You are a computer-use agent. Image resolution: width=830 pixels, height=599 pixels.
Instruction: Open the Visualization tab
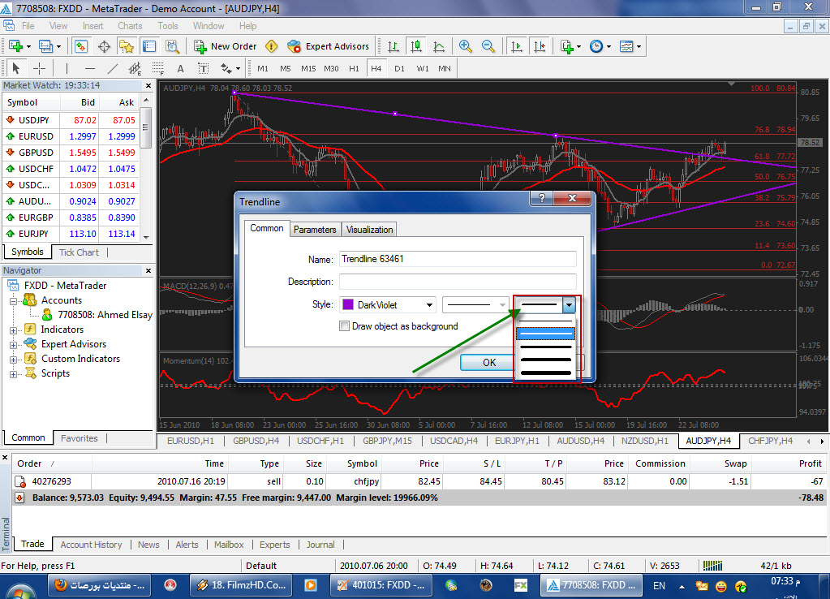click(x=369, y=230)
